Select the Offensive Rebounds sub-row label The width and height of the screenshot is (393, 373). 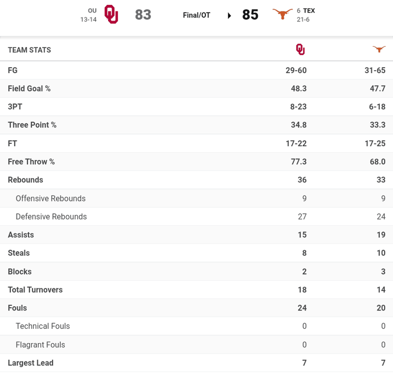pos(51,198)
